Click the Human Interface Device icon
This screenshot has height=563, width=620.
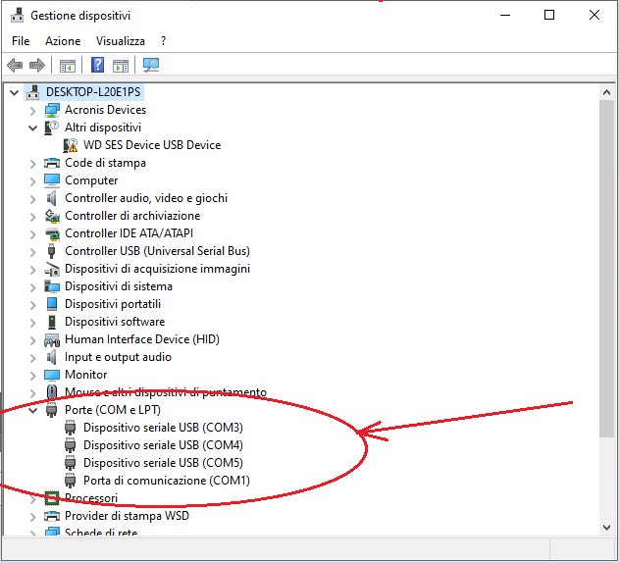pyautogui.click(x=52, y=339)
